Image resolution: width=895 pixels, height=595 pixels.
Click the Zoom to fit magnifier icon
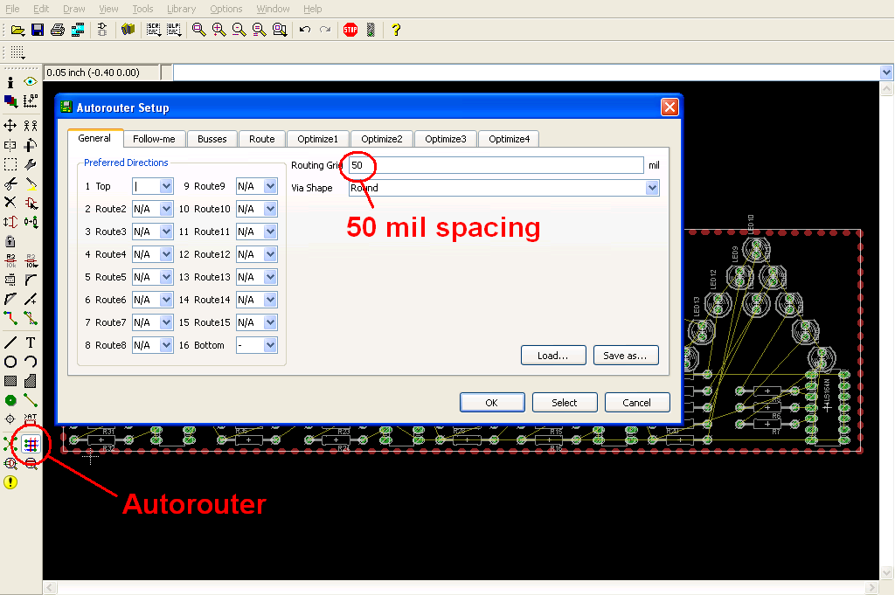198,30
